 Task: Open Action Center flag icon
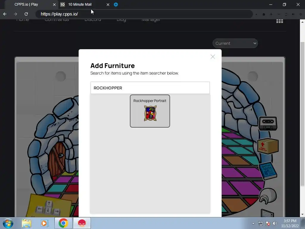point(268,223)
